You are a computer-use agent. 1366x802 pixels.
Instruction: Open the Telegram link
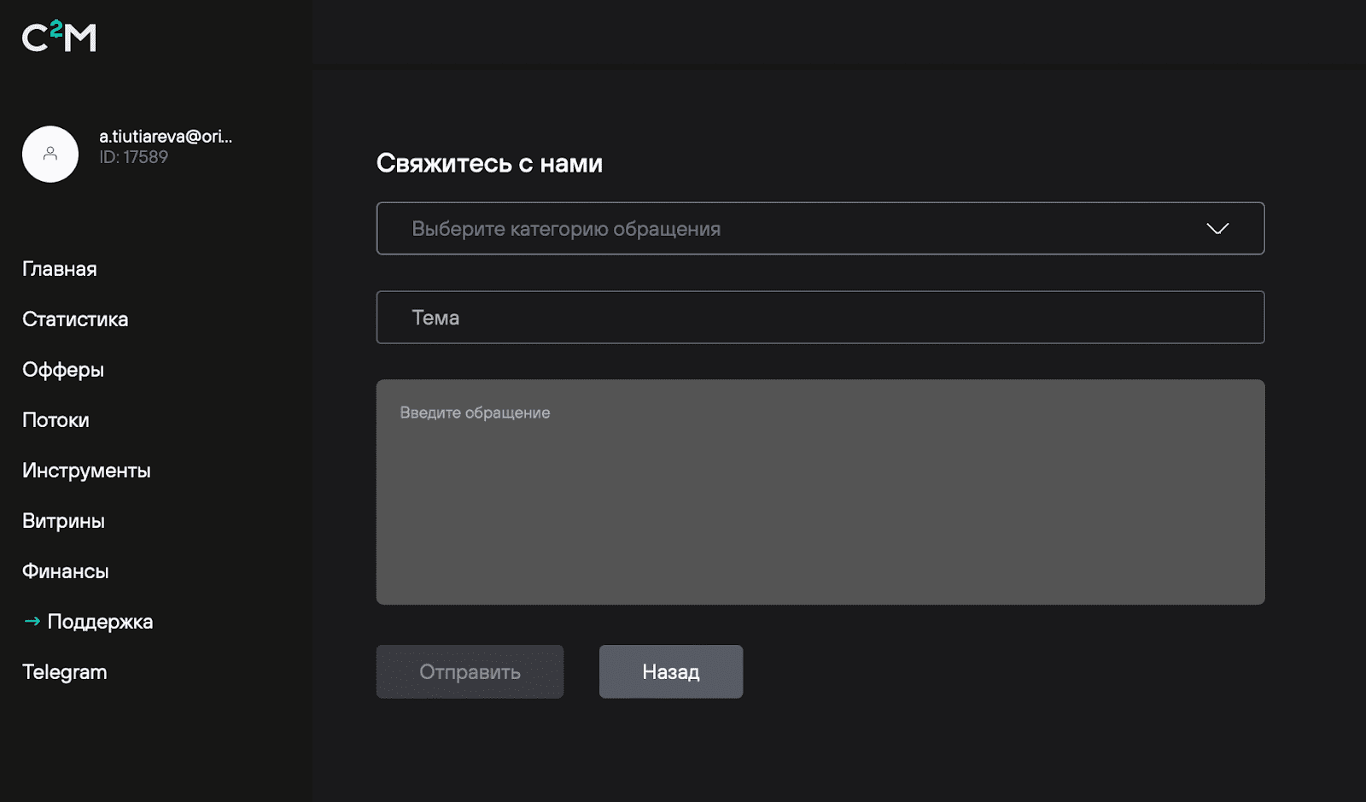click(x=63, y=671)
